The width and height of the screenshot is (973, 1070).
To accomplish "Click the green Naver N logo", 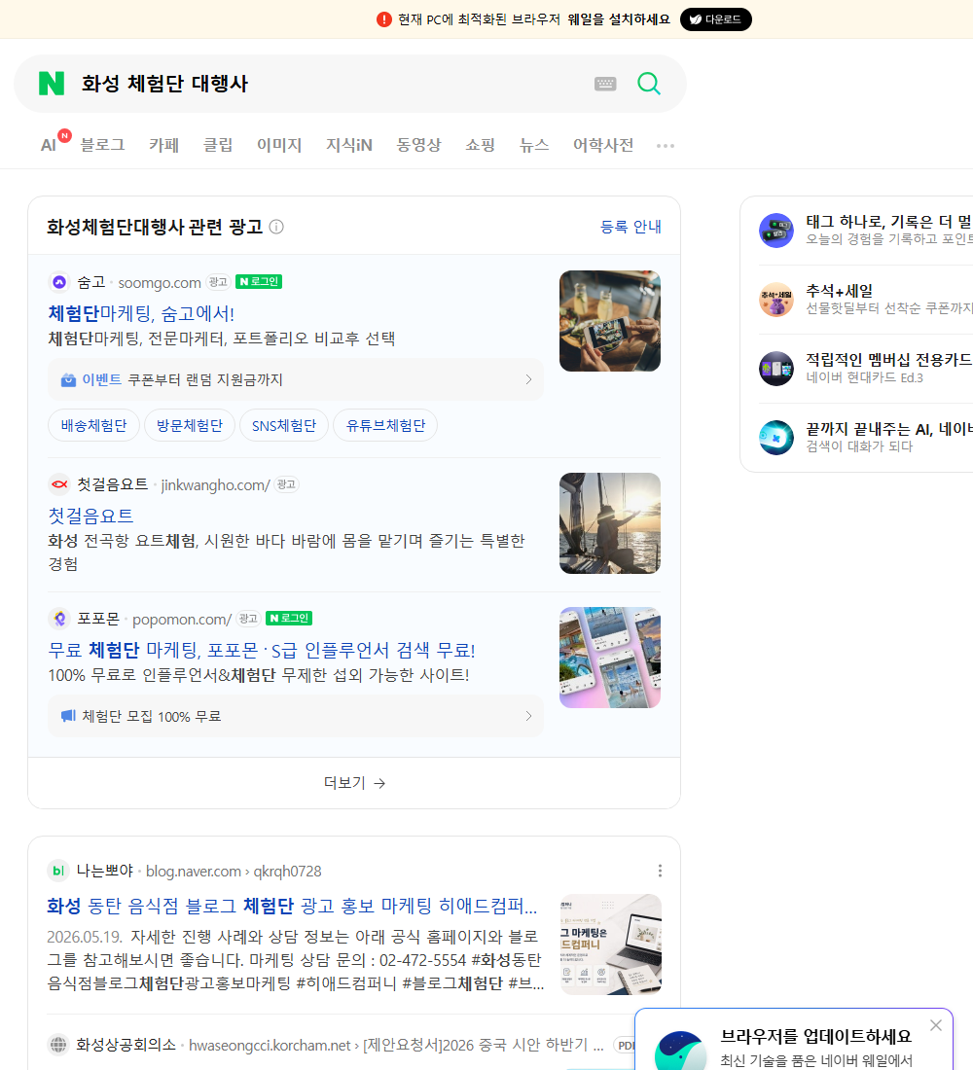I will 52,84.
